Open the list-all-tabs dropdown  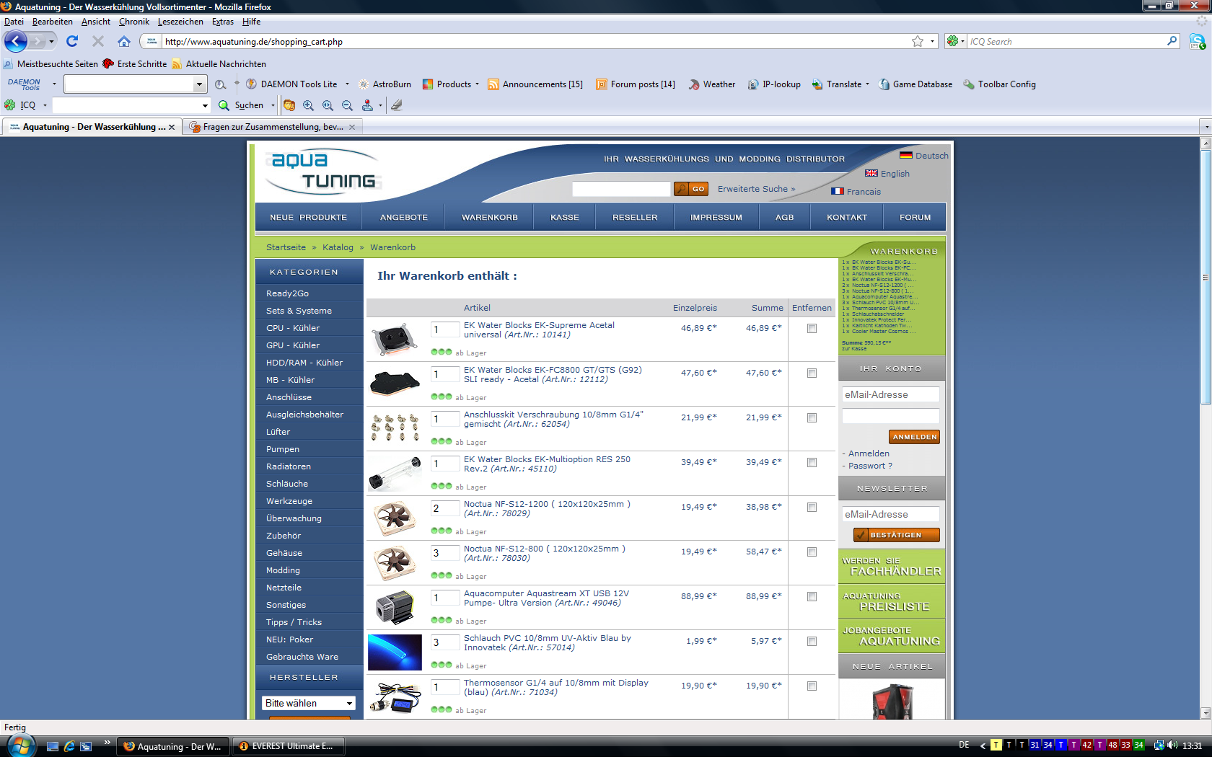click(x=1206, y=127)
